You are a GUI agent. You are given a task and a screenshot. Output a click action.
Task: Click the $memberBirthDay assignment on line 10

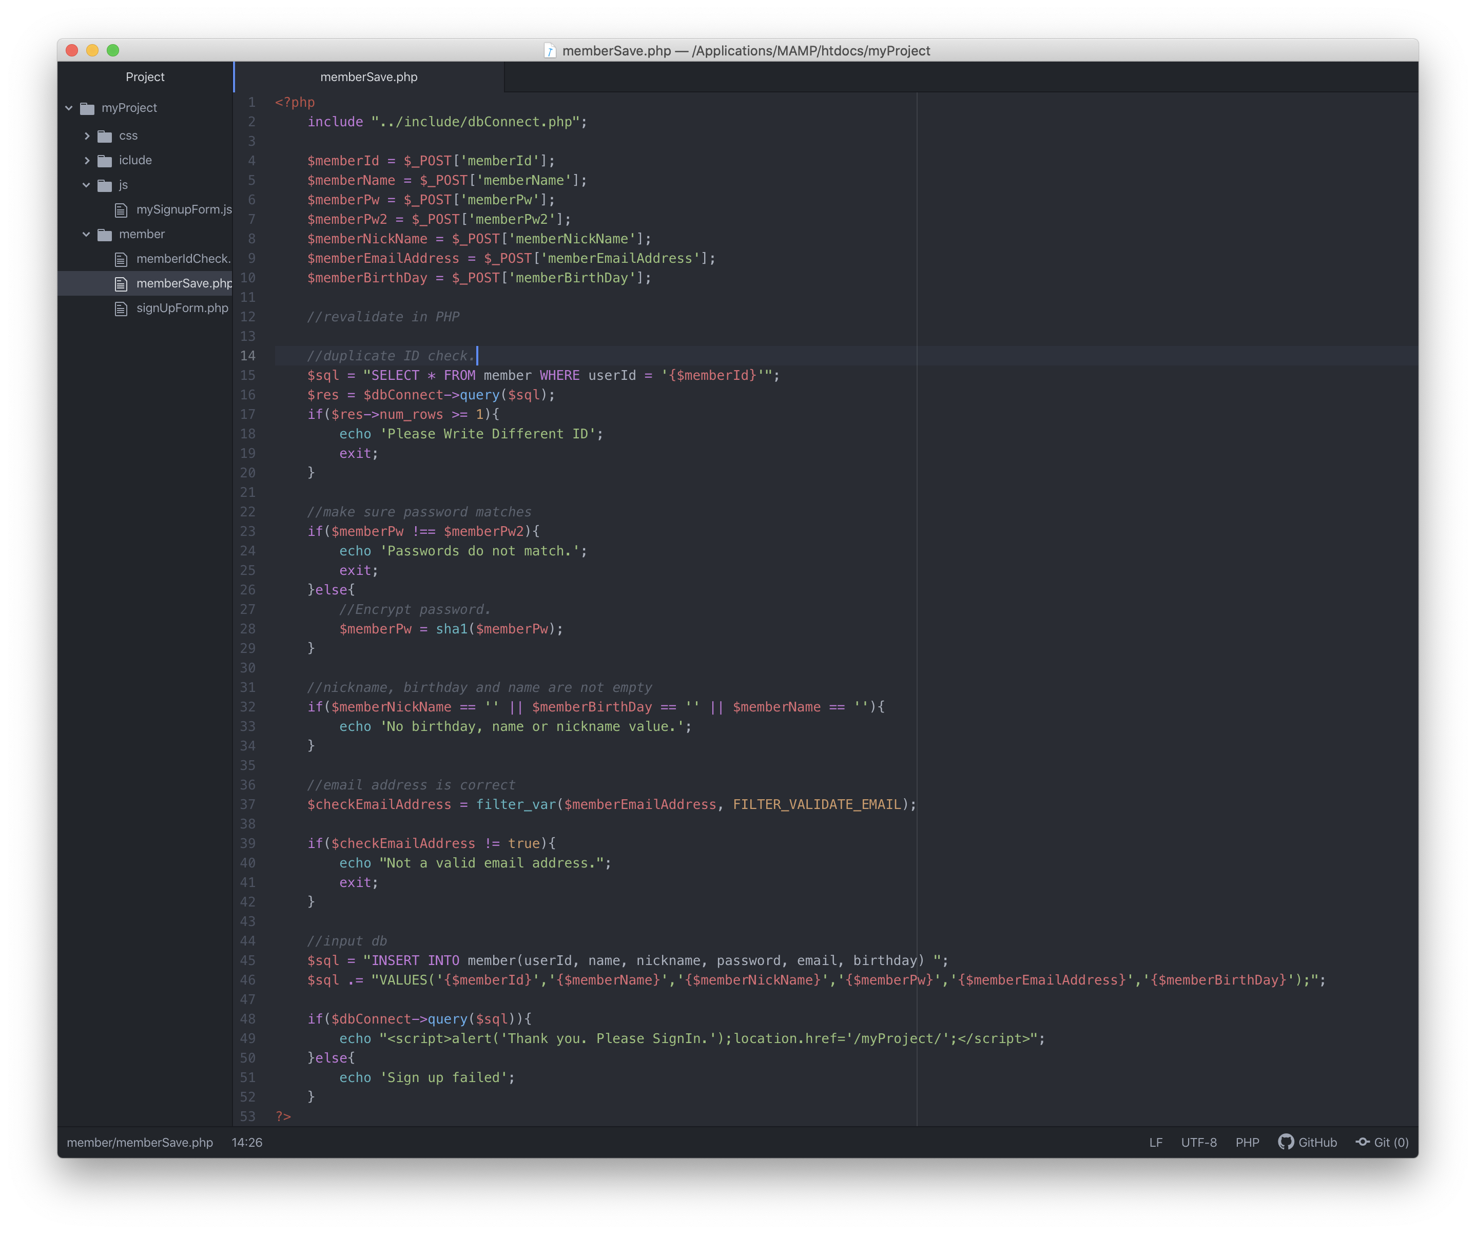tap(479, 278)
